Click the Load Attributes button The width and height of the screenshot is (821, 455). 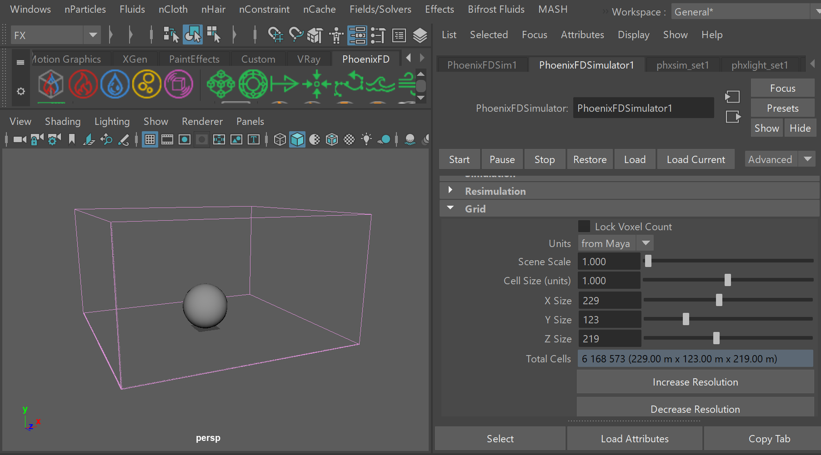635,439
